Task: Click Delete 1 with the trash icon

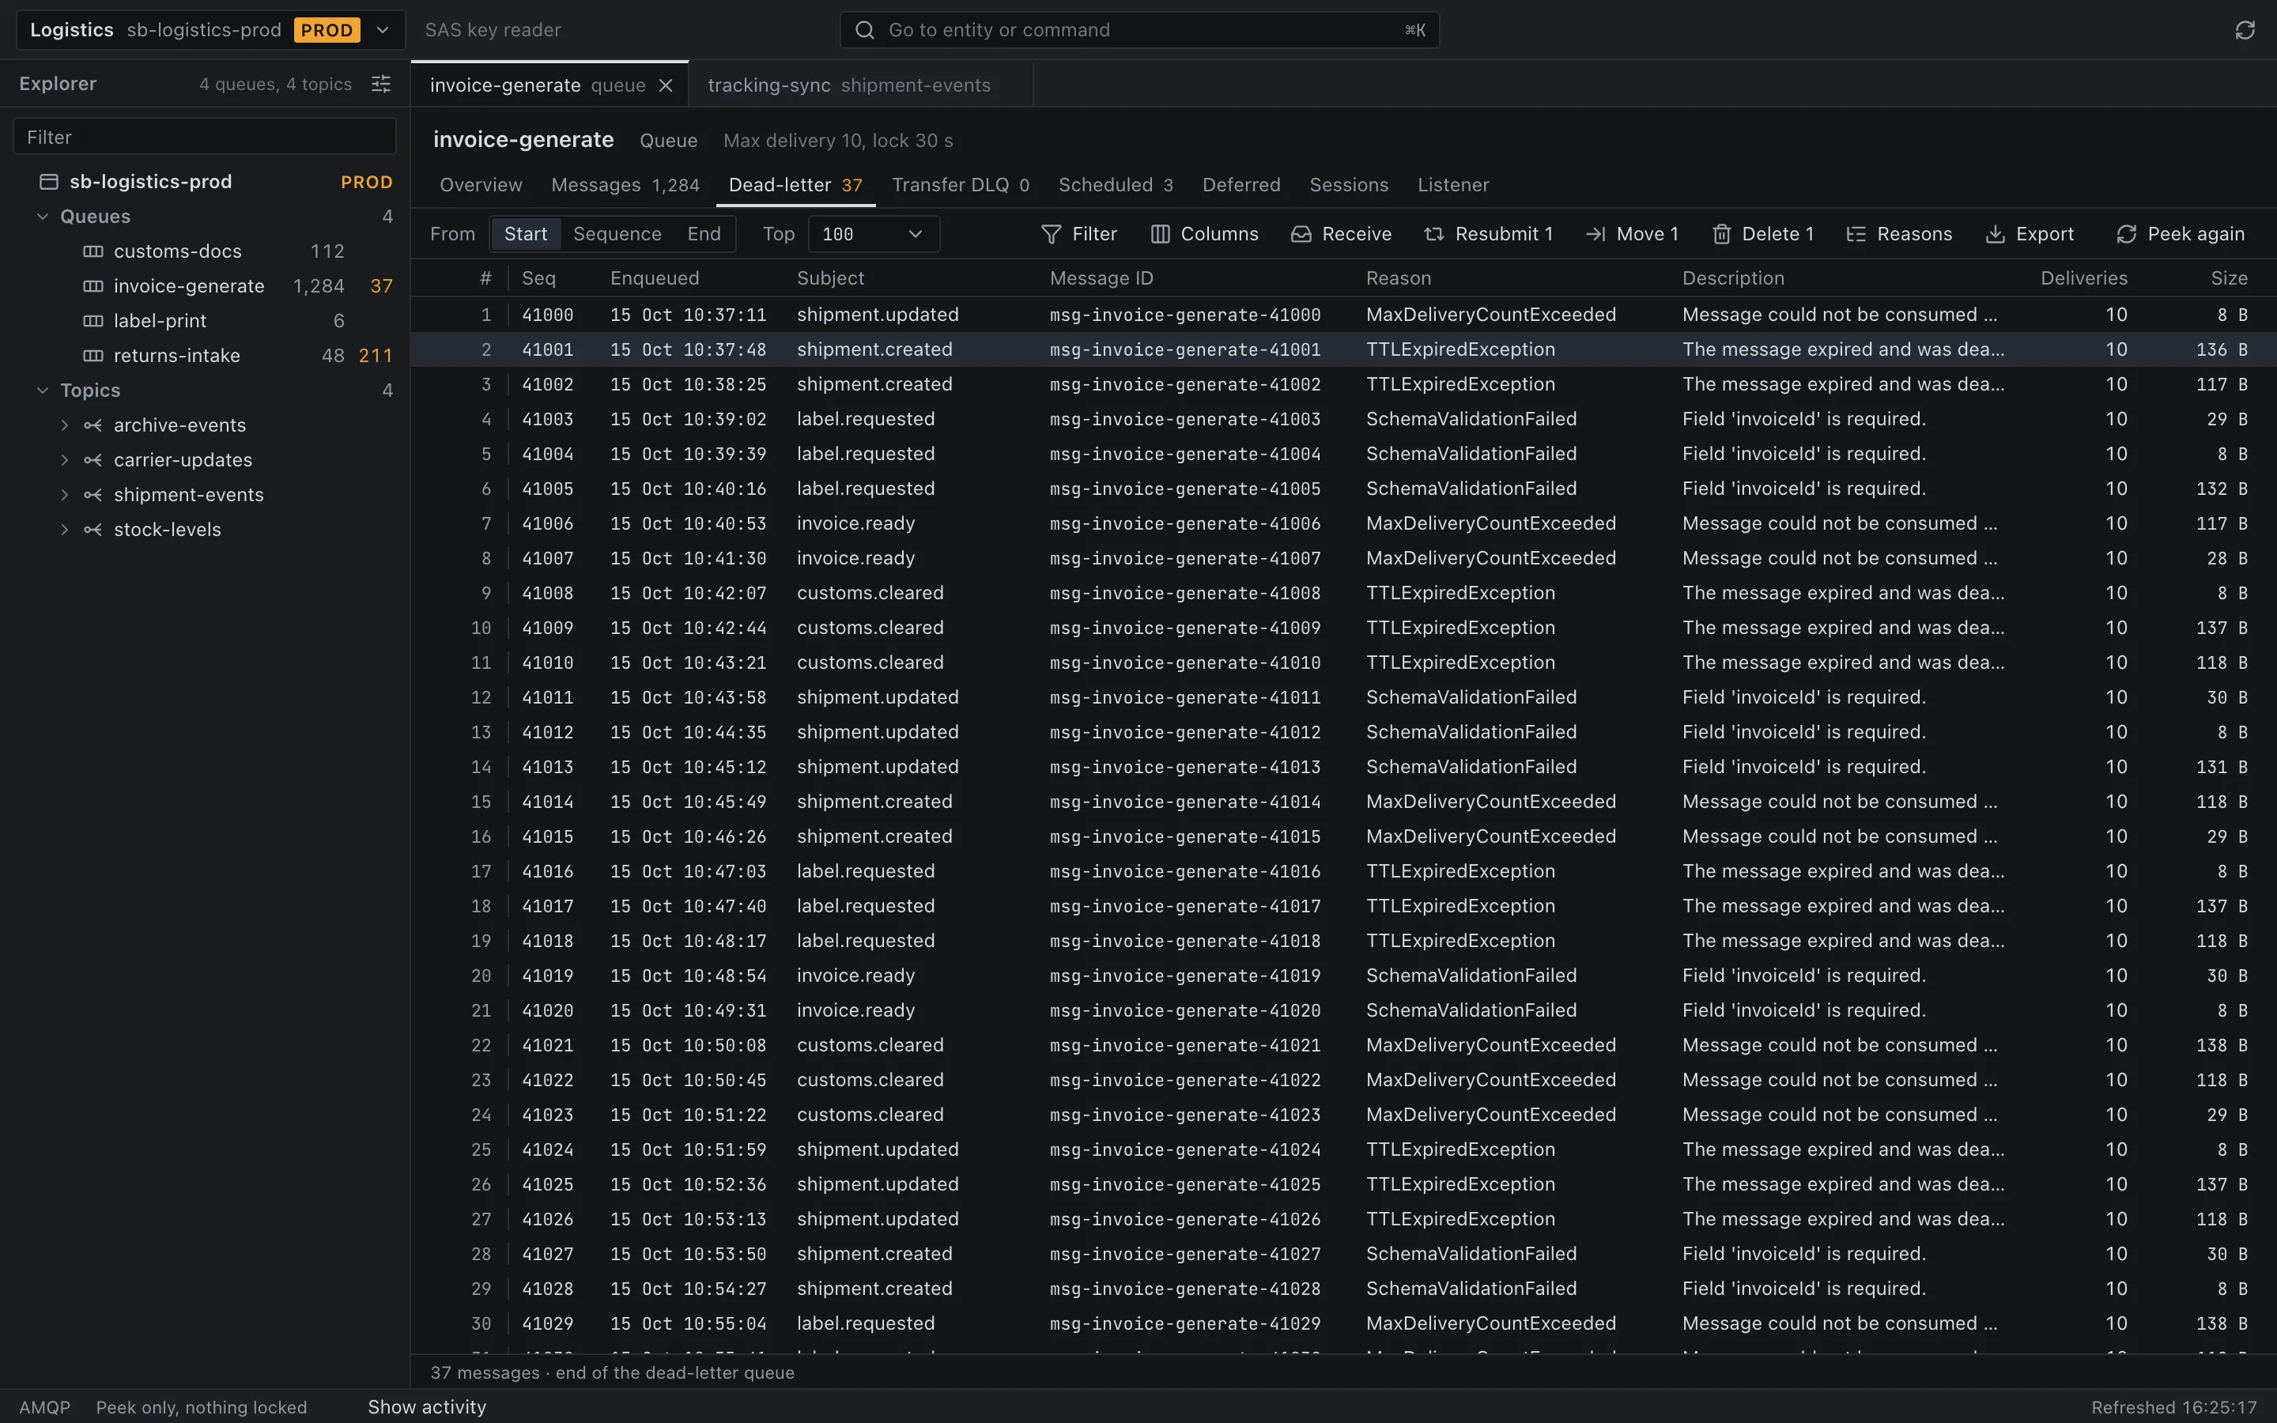Action: click(1762, 233)
